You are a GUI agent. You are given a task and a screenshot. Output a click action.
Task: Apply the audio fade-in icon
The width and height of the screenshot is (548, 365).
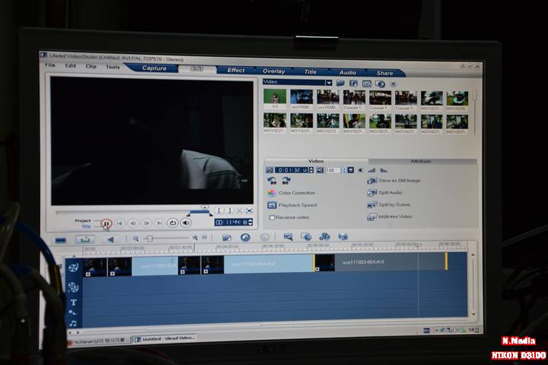pyautogui.click(x=372, y=170)
